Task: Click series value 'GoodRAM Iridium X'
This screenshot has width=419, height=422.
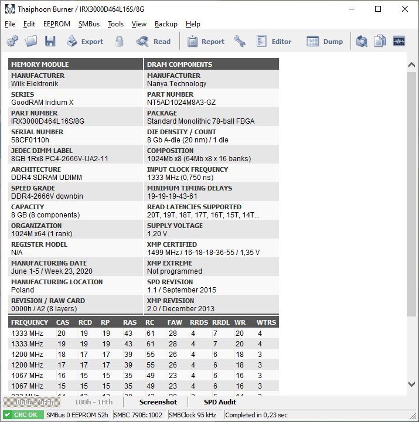Action: point(42,103)
